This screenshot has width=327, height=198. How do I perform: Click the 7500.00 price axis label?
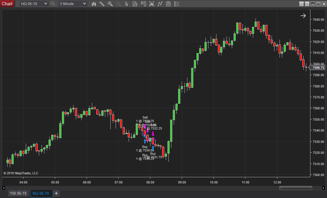(x=318, y=175)
